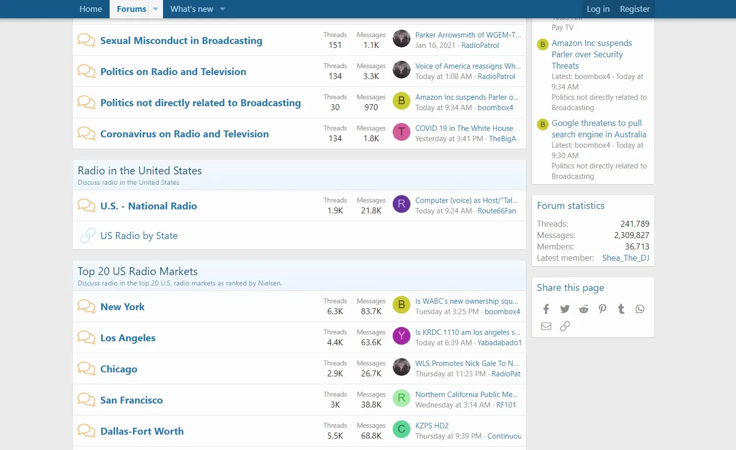Share this page on Facebook

tap(546, 309)
